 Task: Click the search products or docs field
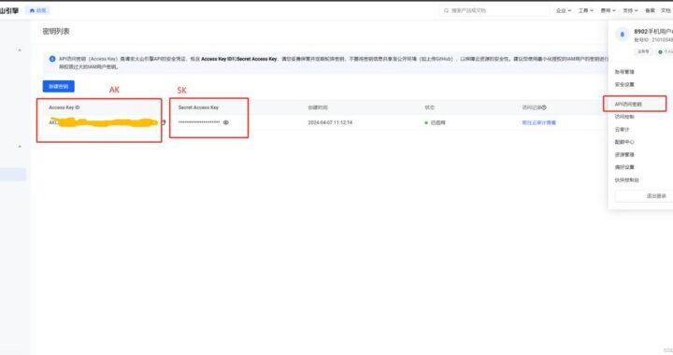point(494,10)
